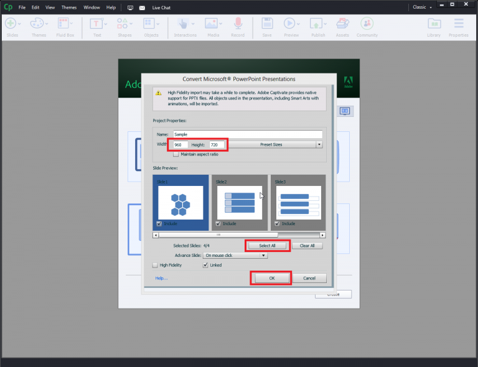Screen dimensions: 478x367
Task: Click the Width input field
Action: click(x=180, y=145)
